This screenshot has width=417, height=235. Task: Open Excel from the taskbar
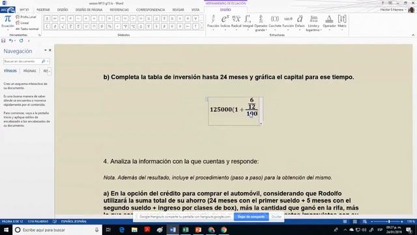186,230
